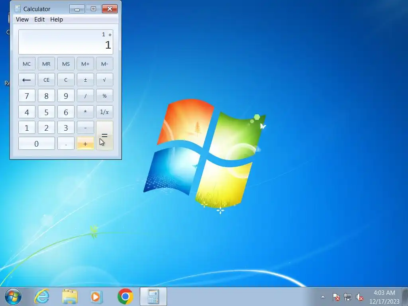Click digit 7 on the keypad
Viewport: 408px width, 306px height.
pos(27,96)
